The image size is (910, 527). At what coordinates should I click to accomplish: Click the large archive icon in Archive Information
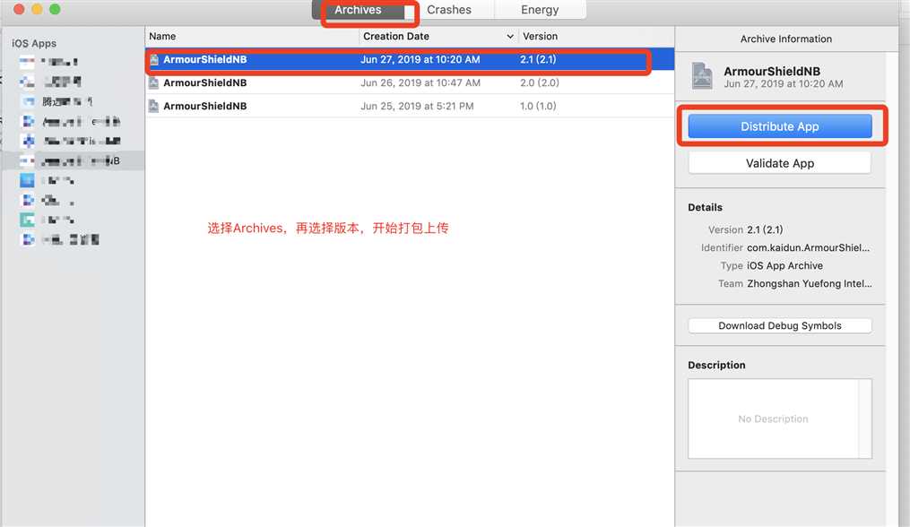pos(702,75)
